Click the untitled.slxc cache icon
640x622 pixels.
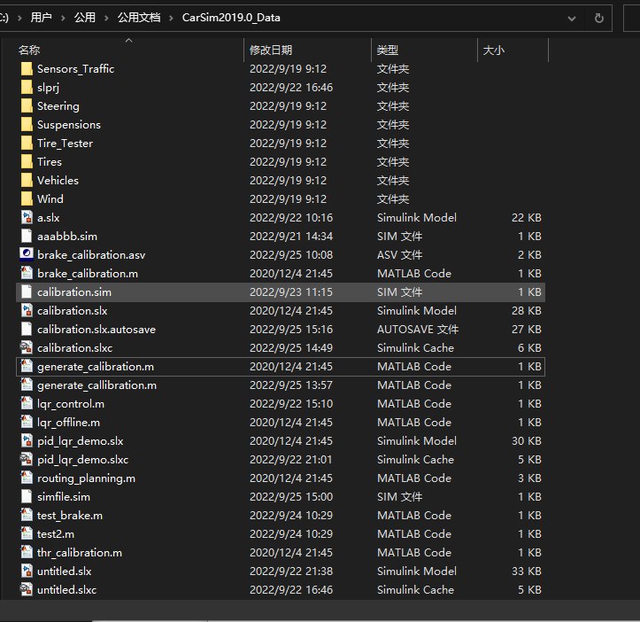(x=27, y=589)
